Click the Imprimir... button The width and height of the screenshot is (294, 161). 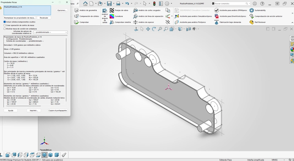(x=34, y=110)
